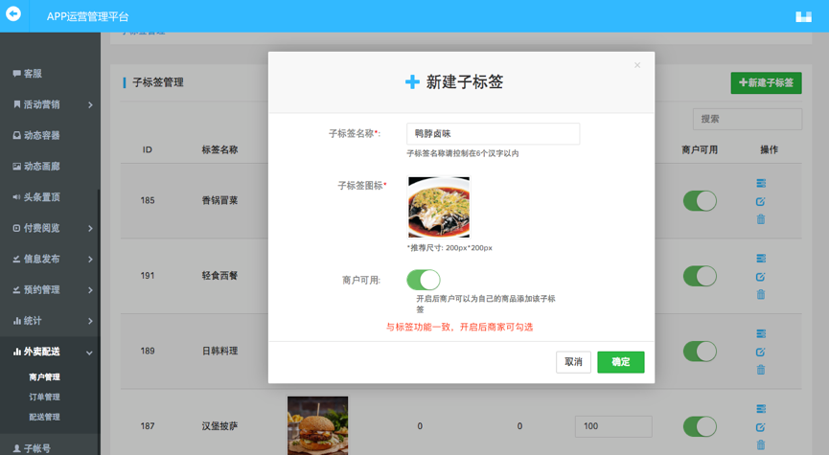Open 订单管理 in the sidebar
This screenshot has height=455, width=829.
point(44,398)
